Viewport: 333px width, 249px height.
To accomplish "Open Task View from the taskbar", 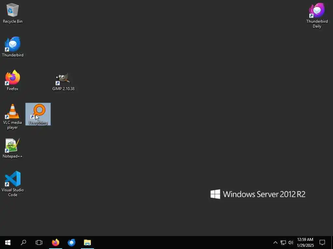I will (39, 243).
